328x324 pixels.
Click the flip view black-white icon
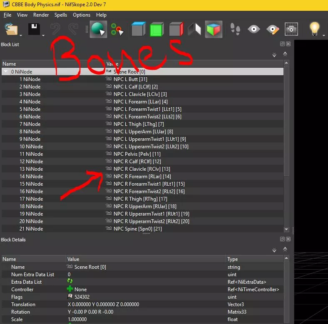194,29
